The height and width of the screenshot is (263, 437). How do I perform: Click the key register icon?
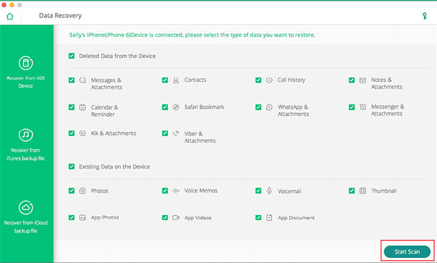click(x=425, y=16)
